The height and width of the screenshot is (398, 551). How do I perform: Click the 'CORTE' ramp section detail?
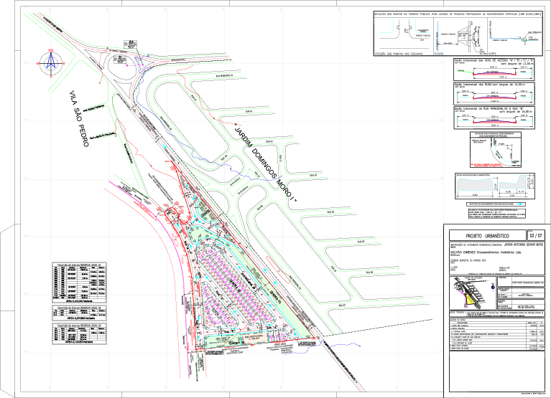pyautogui.click(x=514, y=37)
